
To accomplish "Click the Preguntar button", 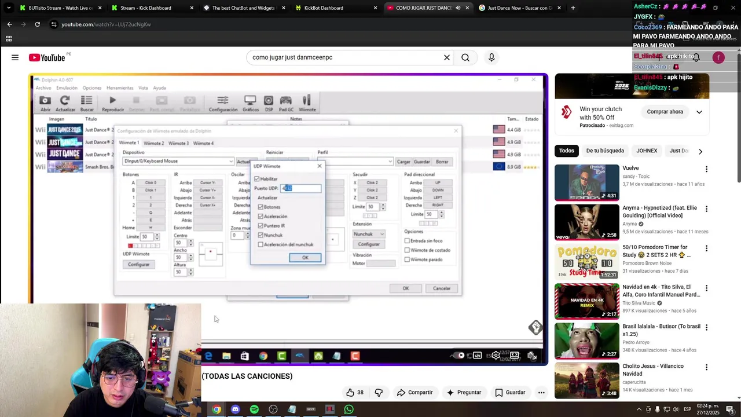I will [464, 393].
